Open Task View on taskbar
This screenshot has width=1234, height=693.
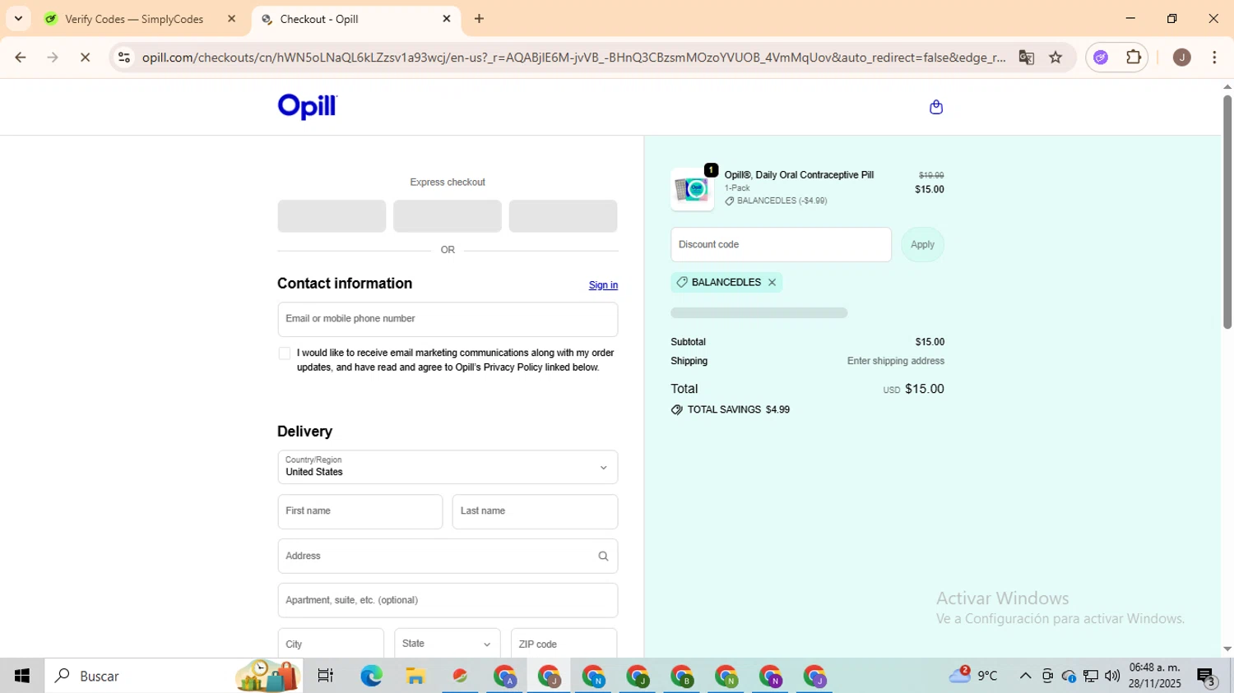[326, 676]
